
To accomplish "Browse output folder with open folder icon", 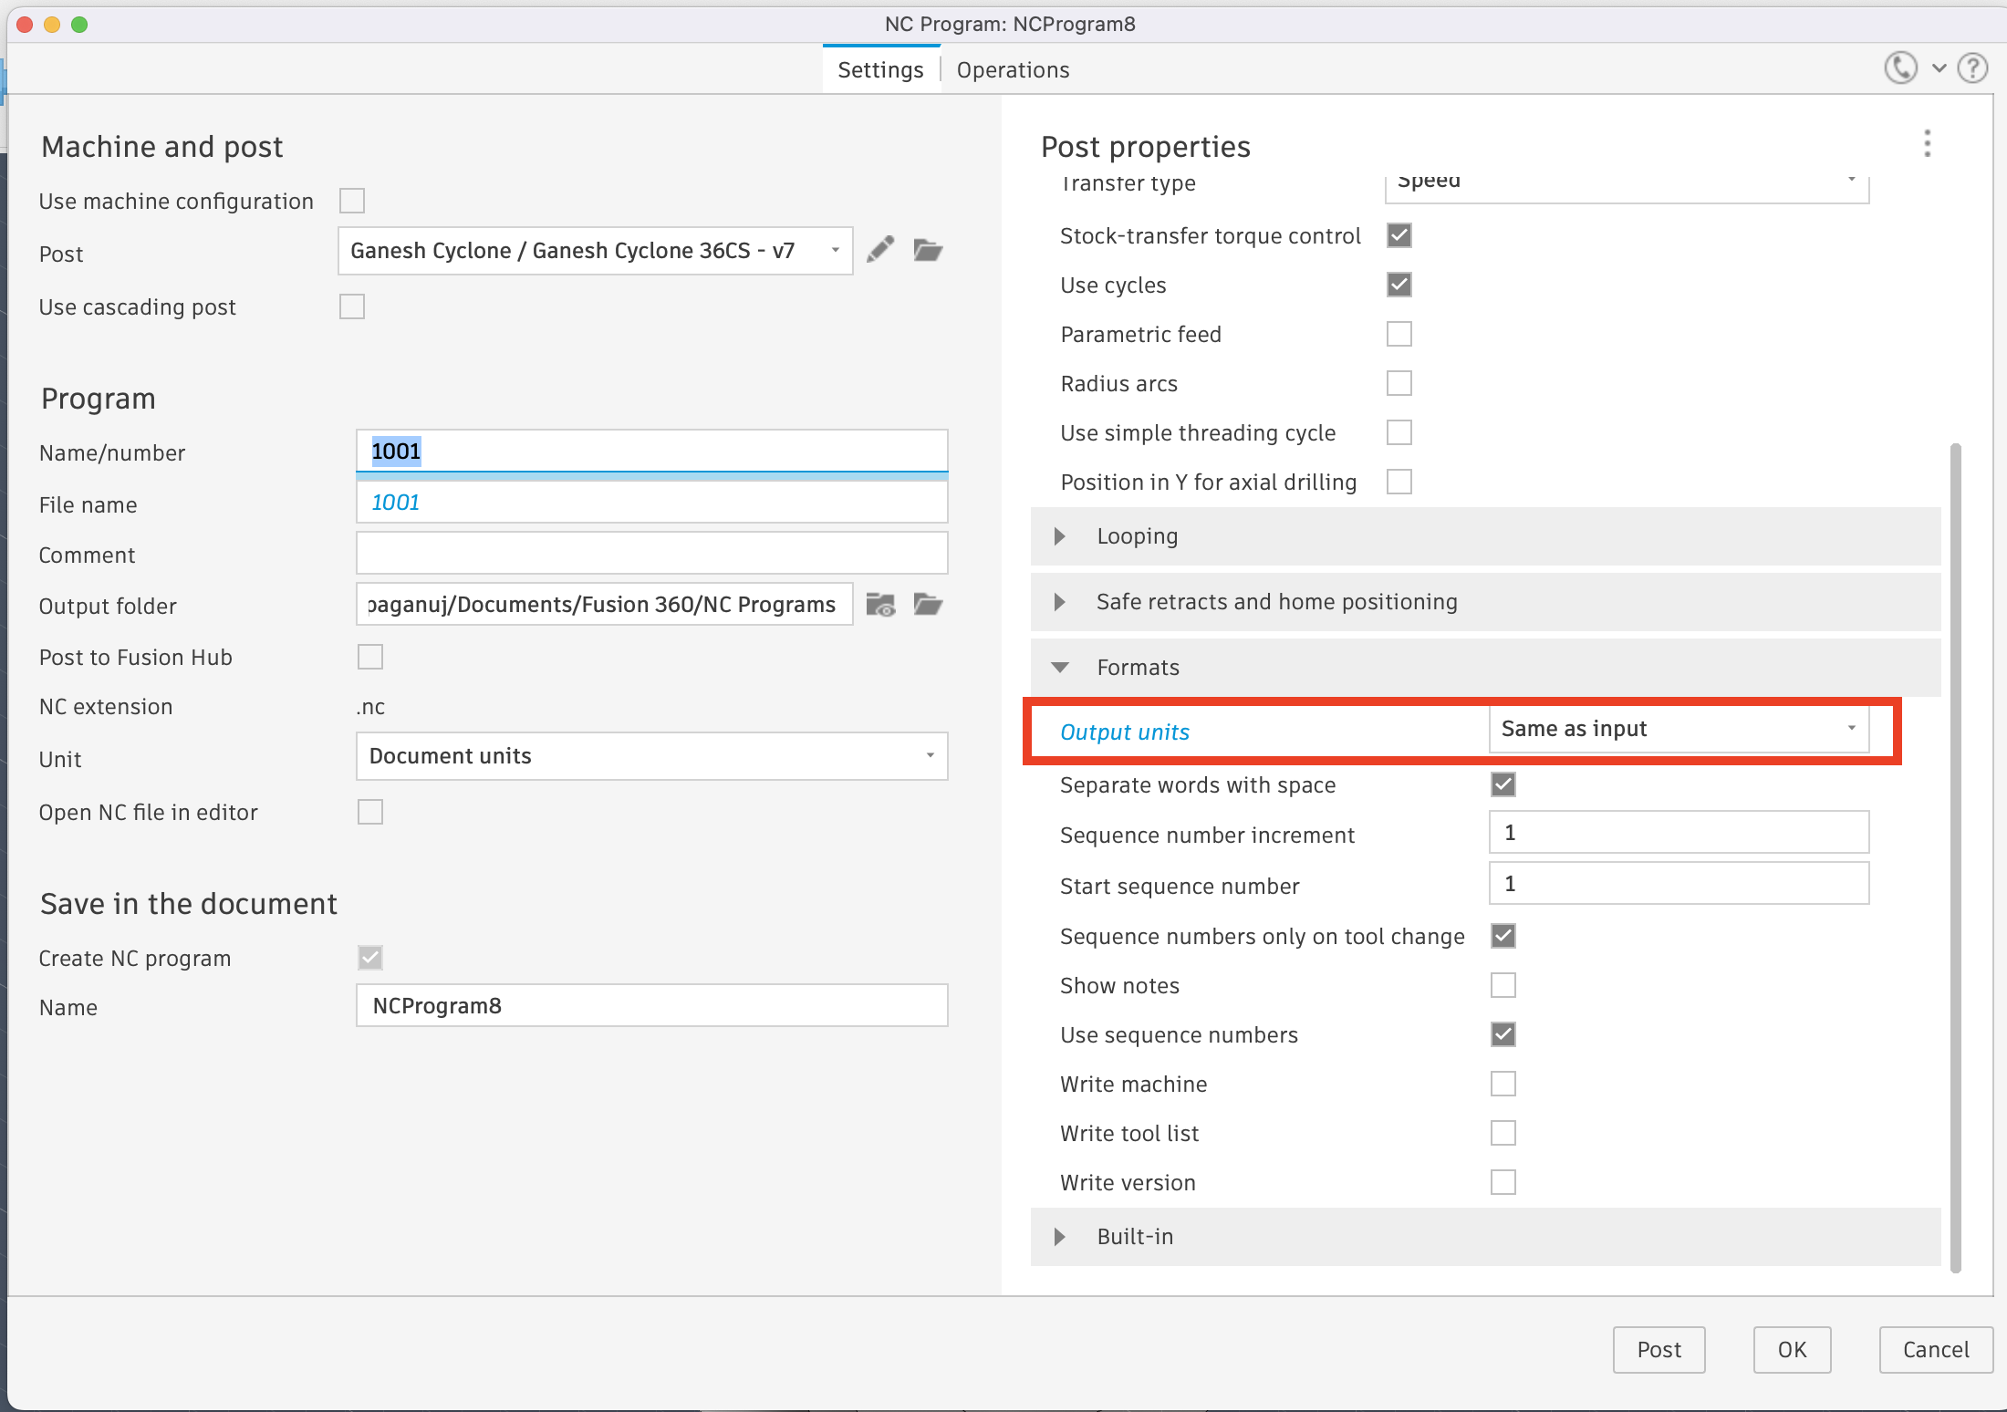I will 928,604.
